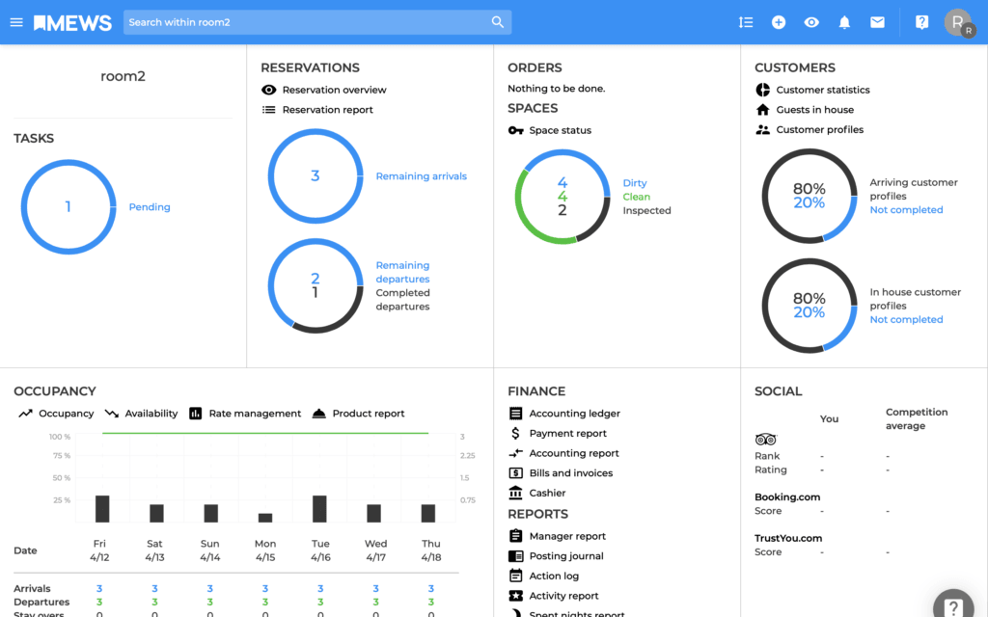Viewport: 988px width, 617px height.
Task: Click the plus icon to create new
Action: pos(779,22)
